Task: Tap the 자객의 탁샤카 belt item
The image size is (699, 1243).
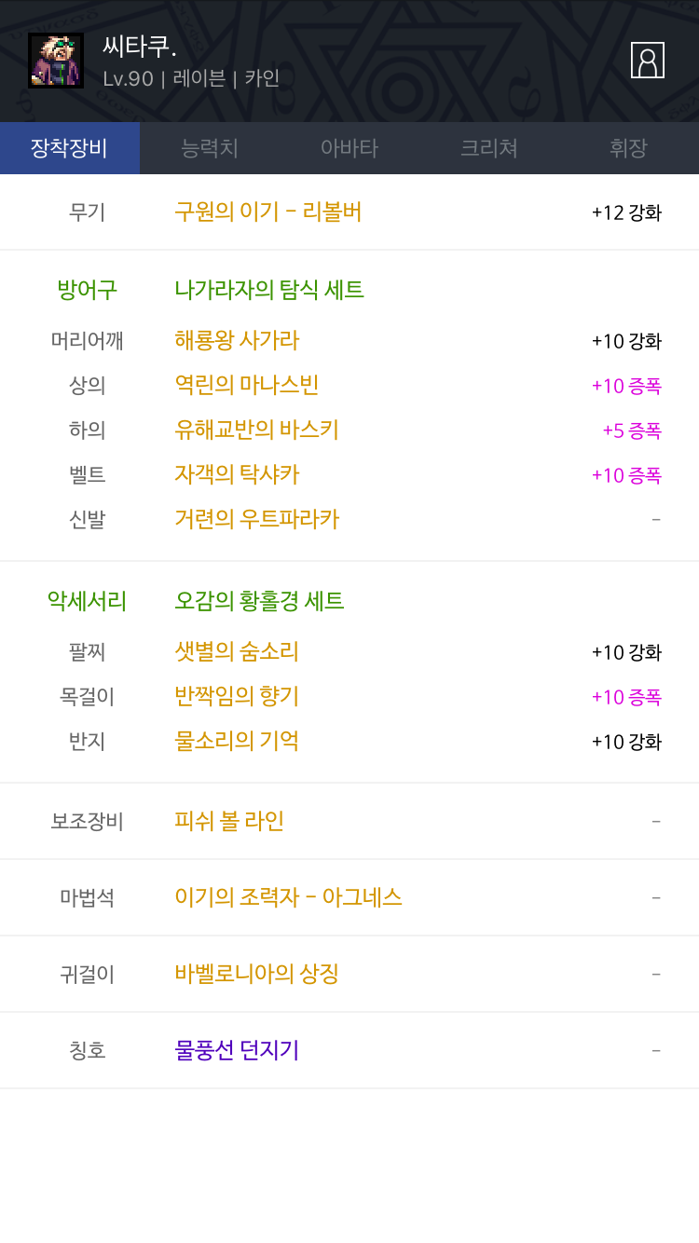Action: (237, 475)
